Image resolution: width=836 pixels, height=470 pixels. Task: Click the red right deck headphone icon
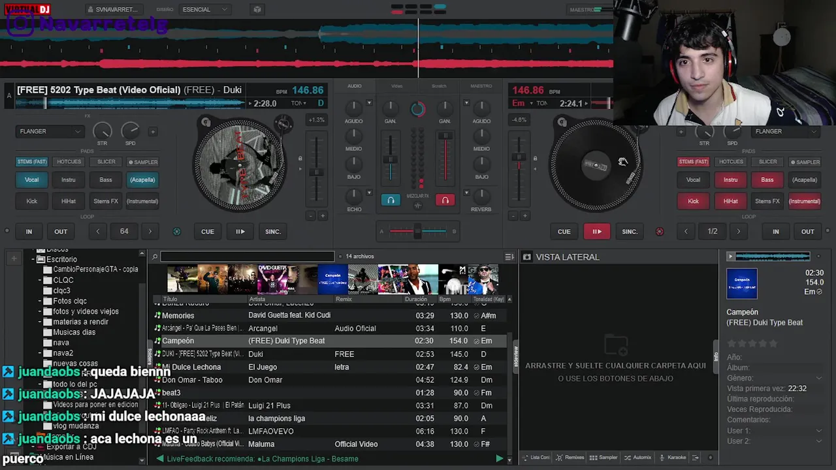click(445, 200)
